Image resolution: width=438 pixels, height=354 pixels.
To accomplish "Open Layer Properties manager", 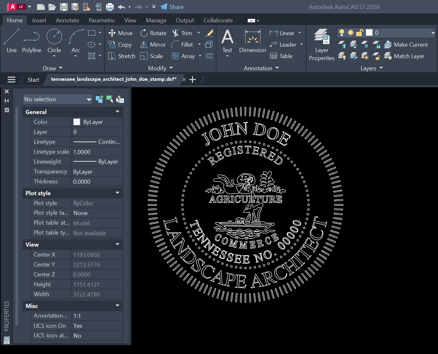I will pyautogui.click(x=322, y=45).
